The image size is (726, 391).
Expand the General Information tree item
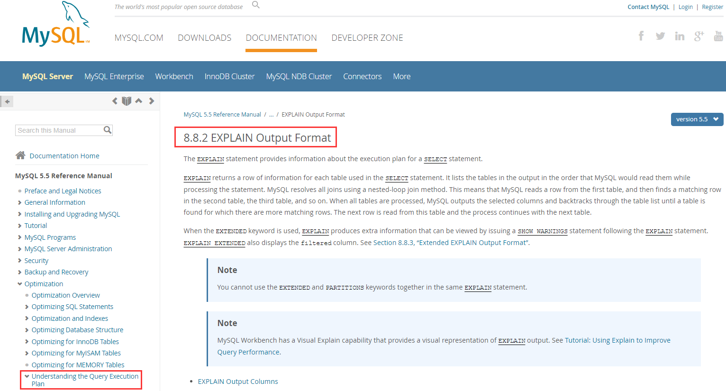click(20, 203)
